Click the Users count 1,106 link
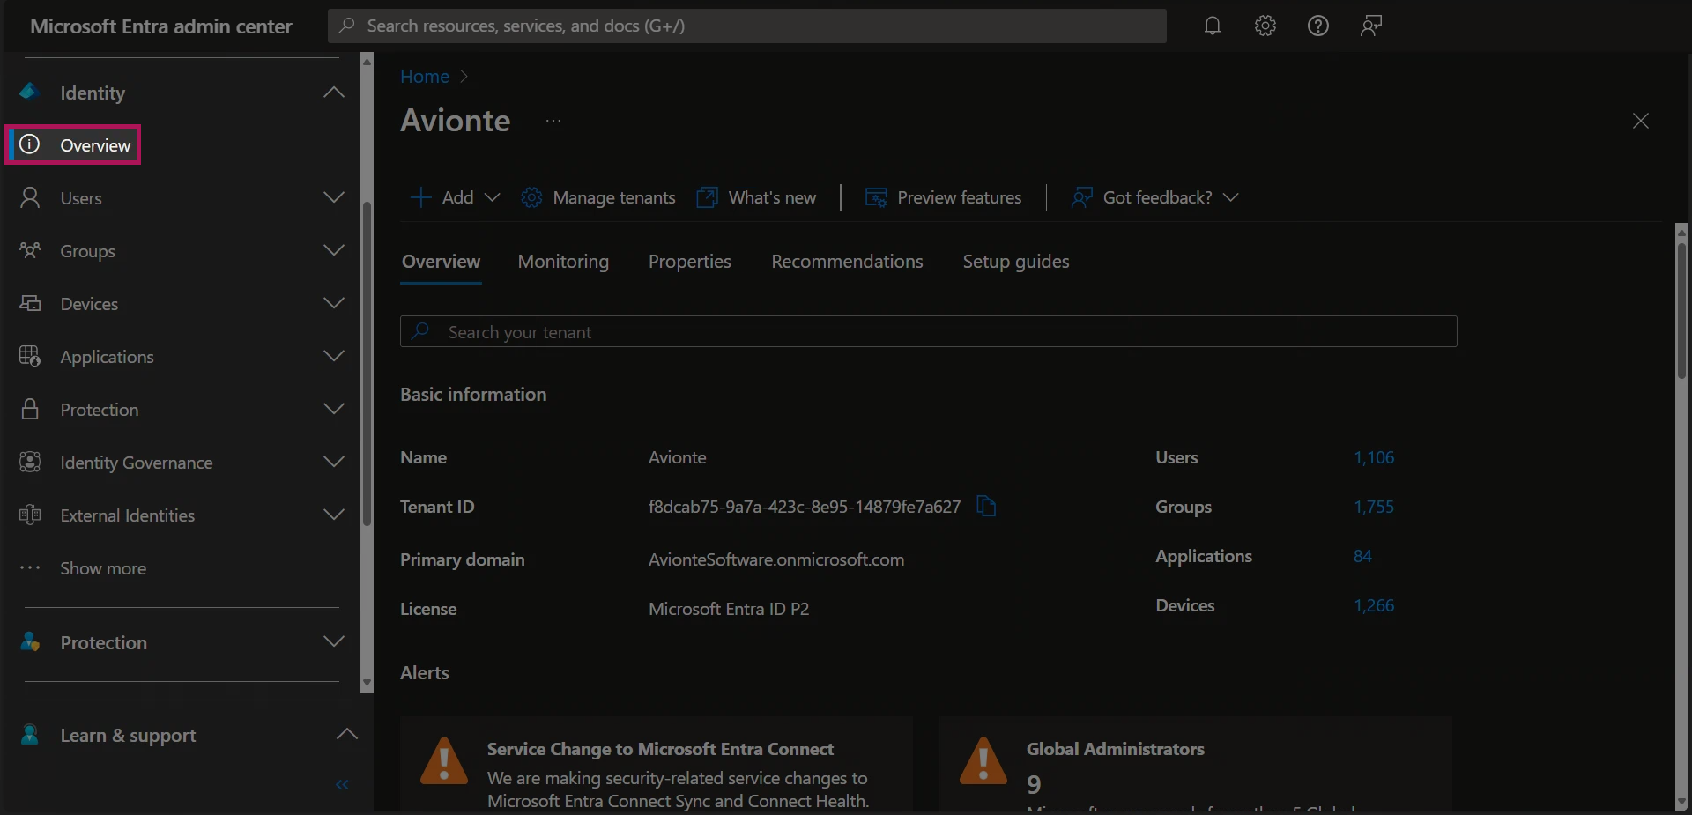Screen dimensions: 1692x815 point(1374,457)
